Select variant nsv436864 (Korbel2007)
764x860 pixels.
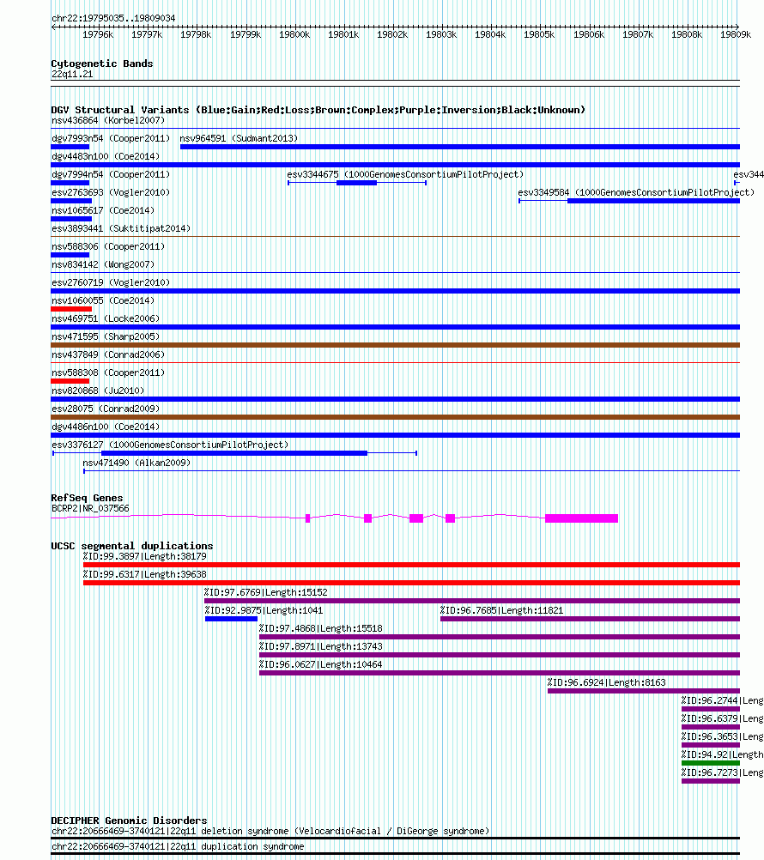point(108,121)
